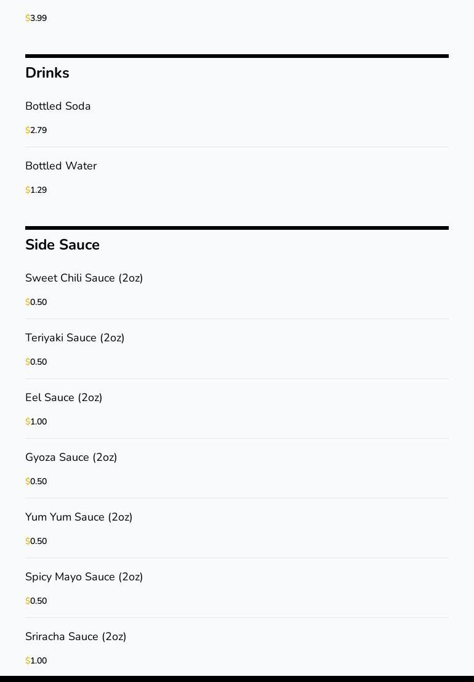Click the $1.29 Bottled Water price
The width and height of the screenshot is (474, 682).
click(36, 190)
